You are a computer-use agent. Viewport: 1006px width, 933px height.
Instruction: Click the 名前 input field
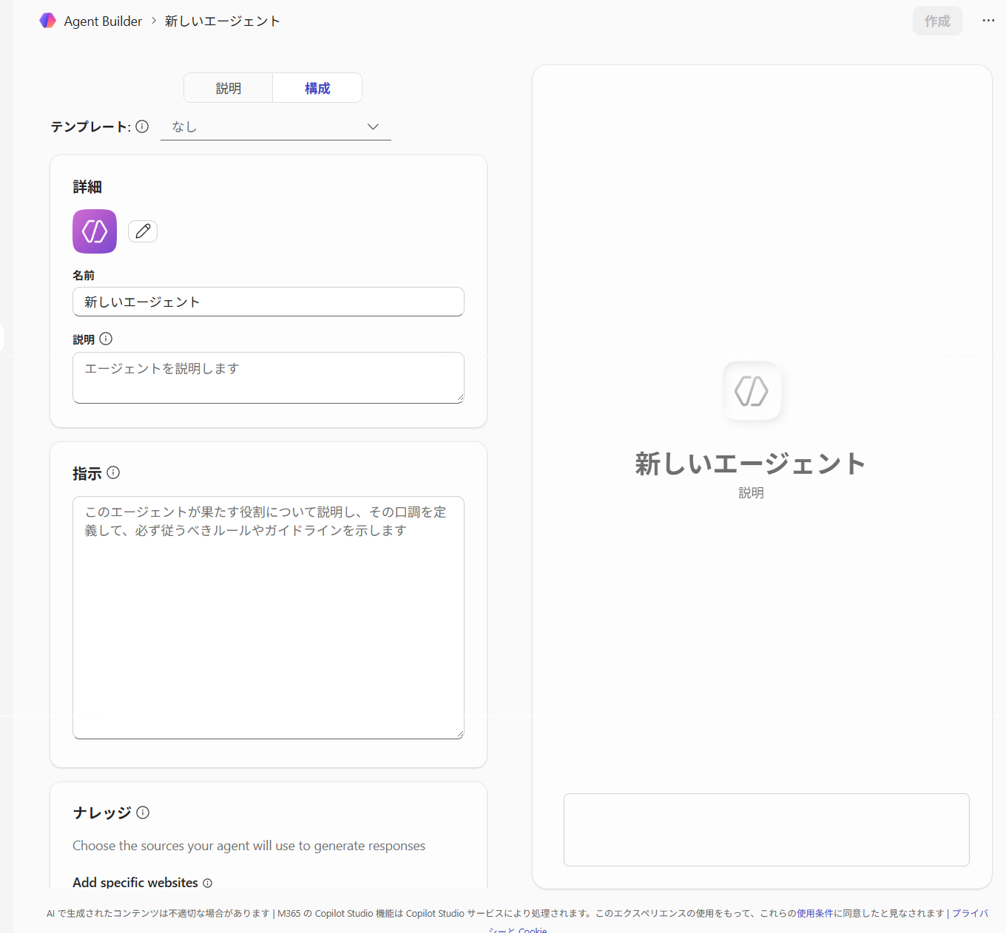pyautogui.click(x=268, y=302)
